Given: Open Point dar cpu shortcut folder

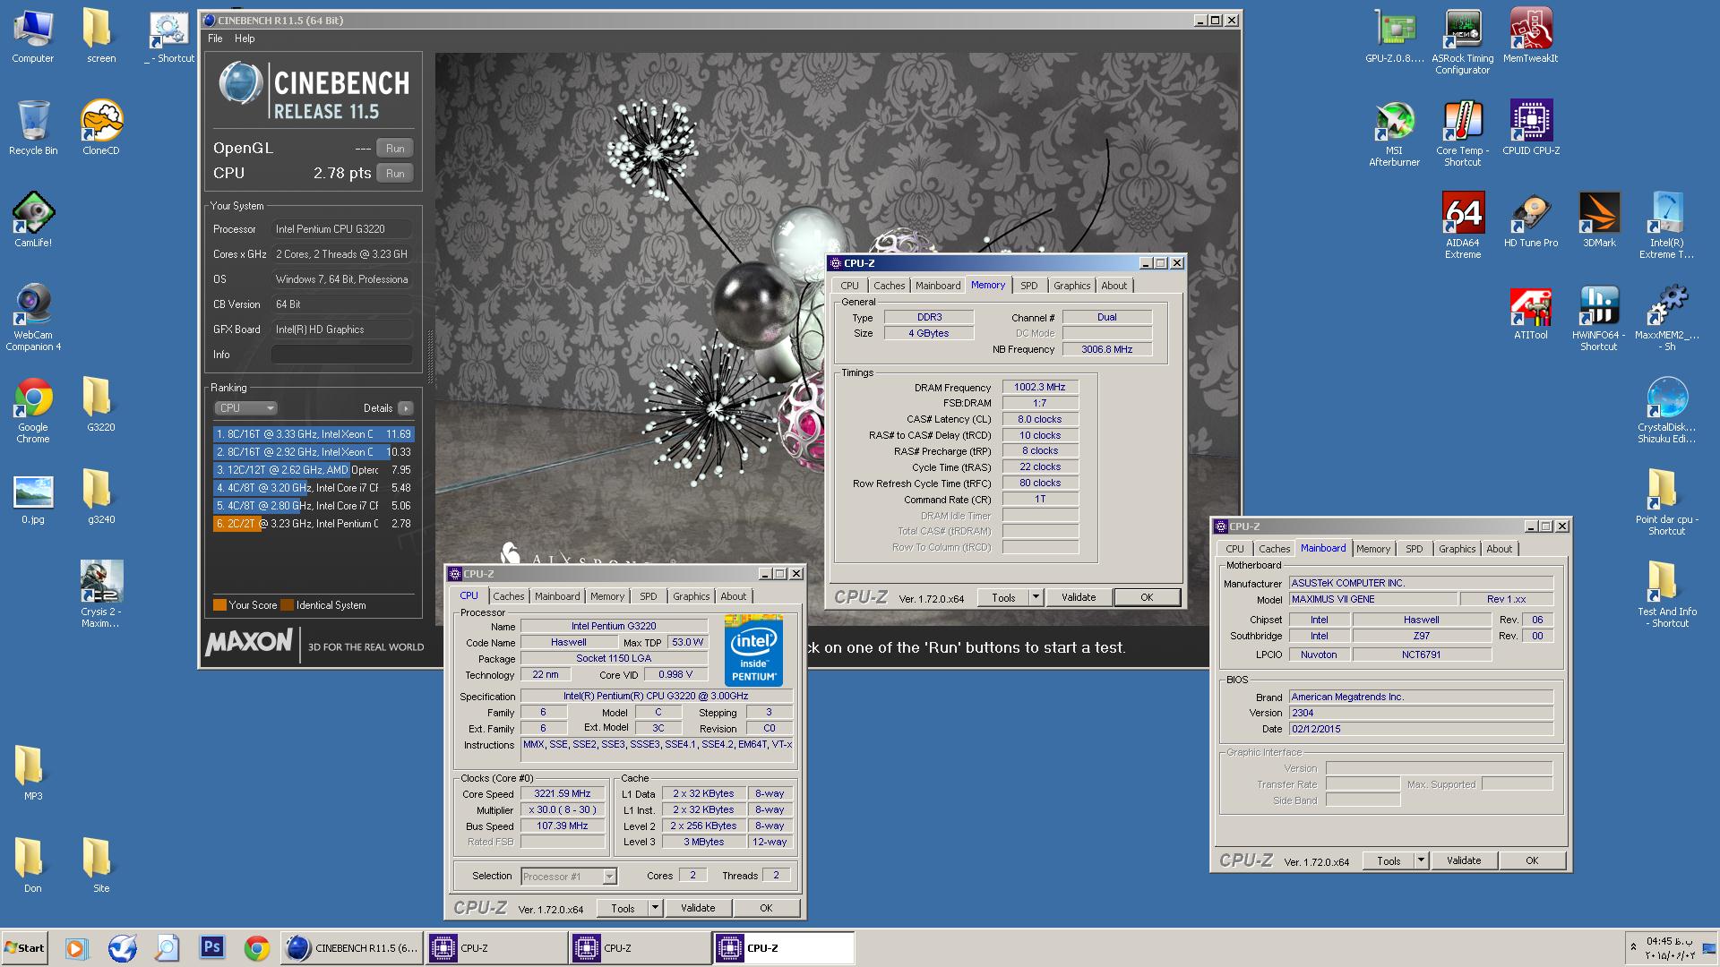Looking at the screenshot, I should click(1667, 502).
